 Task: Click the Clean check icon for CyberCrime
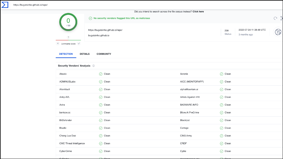101,151
